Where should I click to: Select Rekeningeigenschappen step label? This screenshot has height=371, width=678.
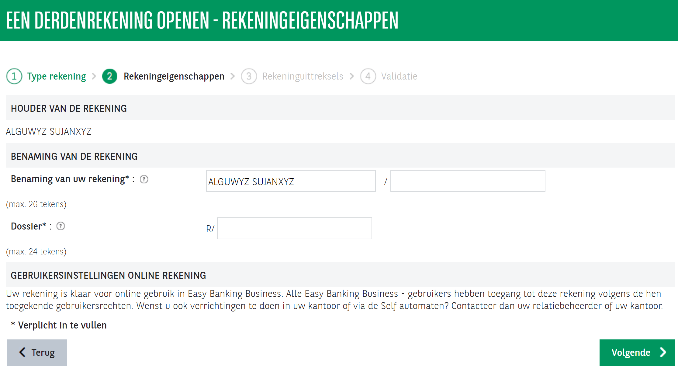pyautogui.click(x=174, y=76)
